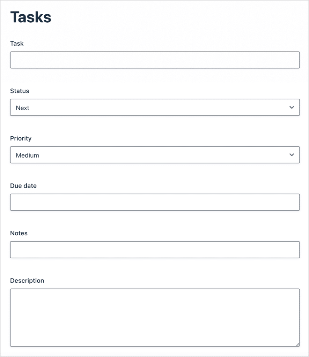Click the Description field label
The height and width of the screenshot is (357, 309).
[27, 281]
